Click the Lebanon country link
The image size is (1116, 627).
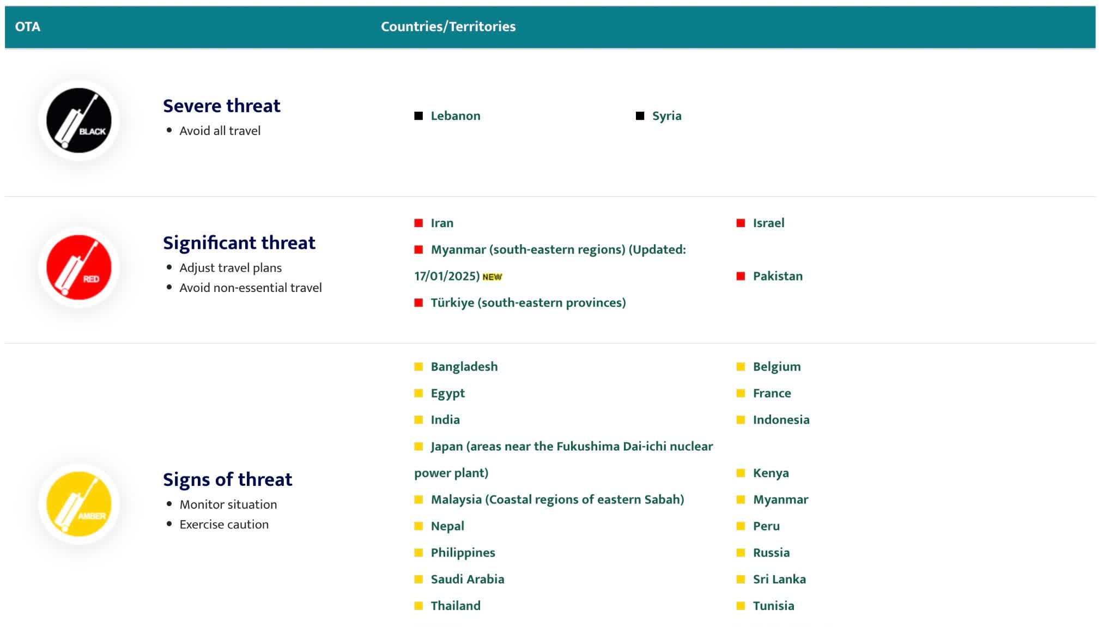[x=456, y=115]
